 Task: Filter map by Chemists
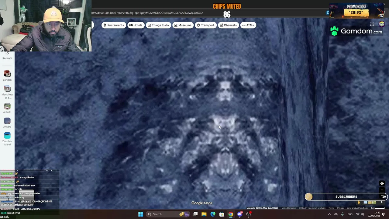coord(228,25)
